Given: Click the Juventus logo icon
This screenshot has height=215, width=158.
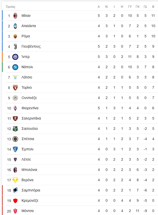Looking at the screenshot, I should click(15, 46).
